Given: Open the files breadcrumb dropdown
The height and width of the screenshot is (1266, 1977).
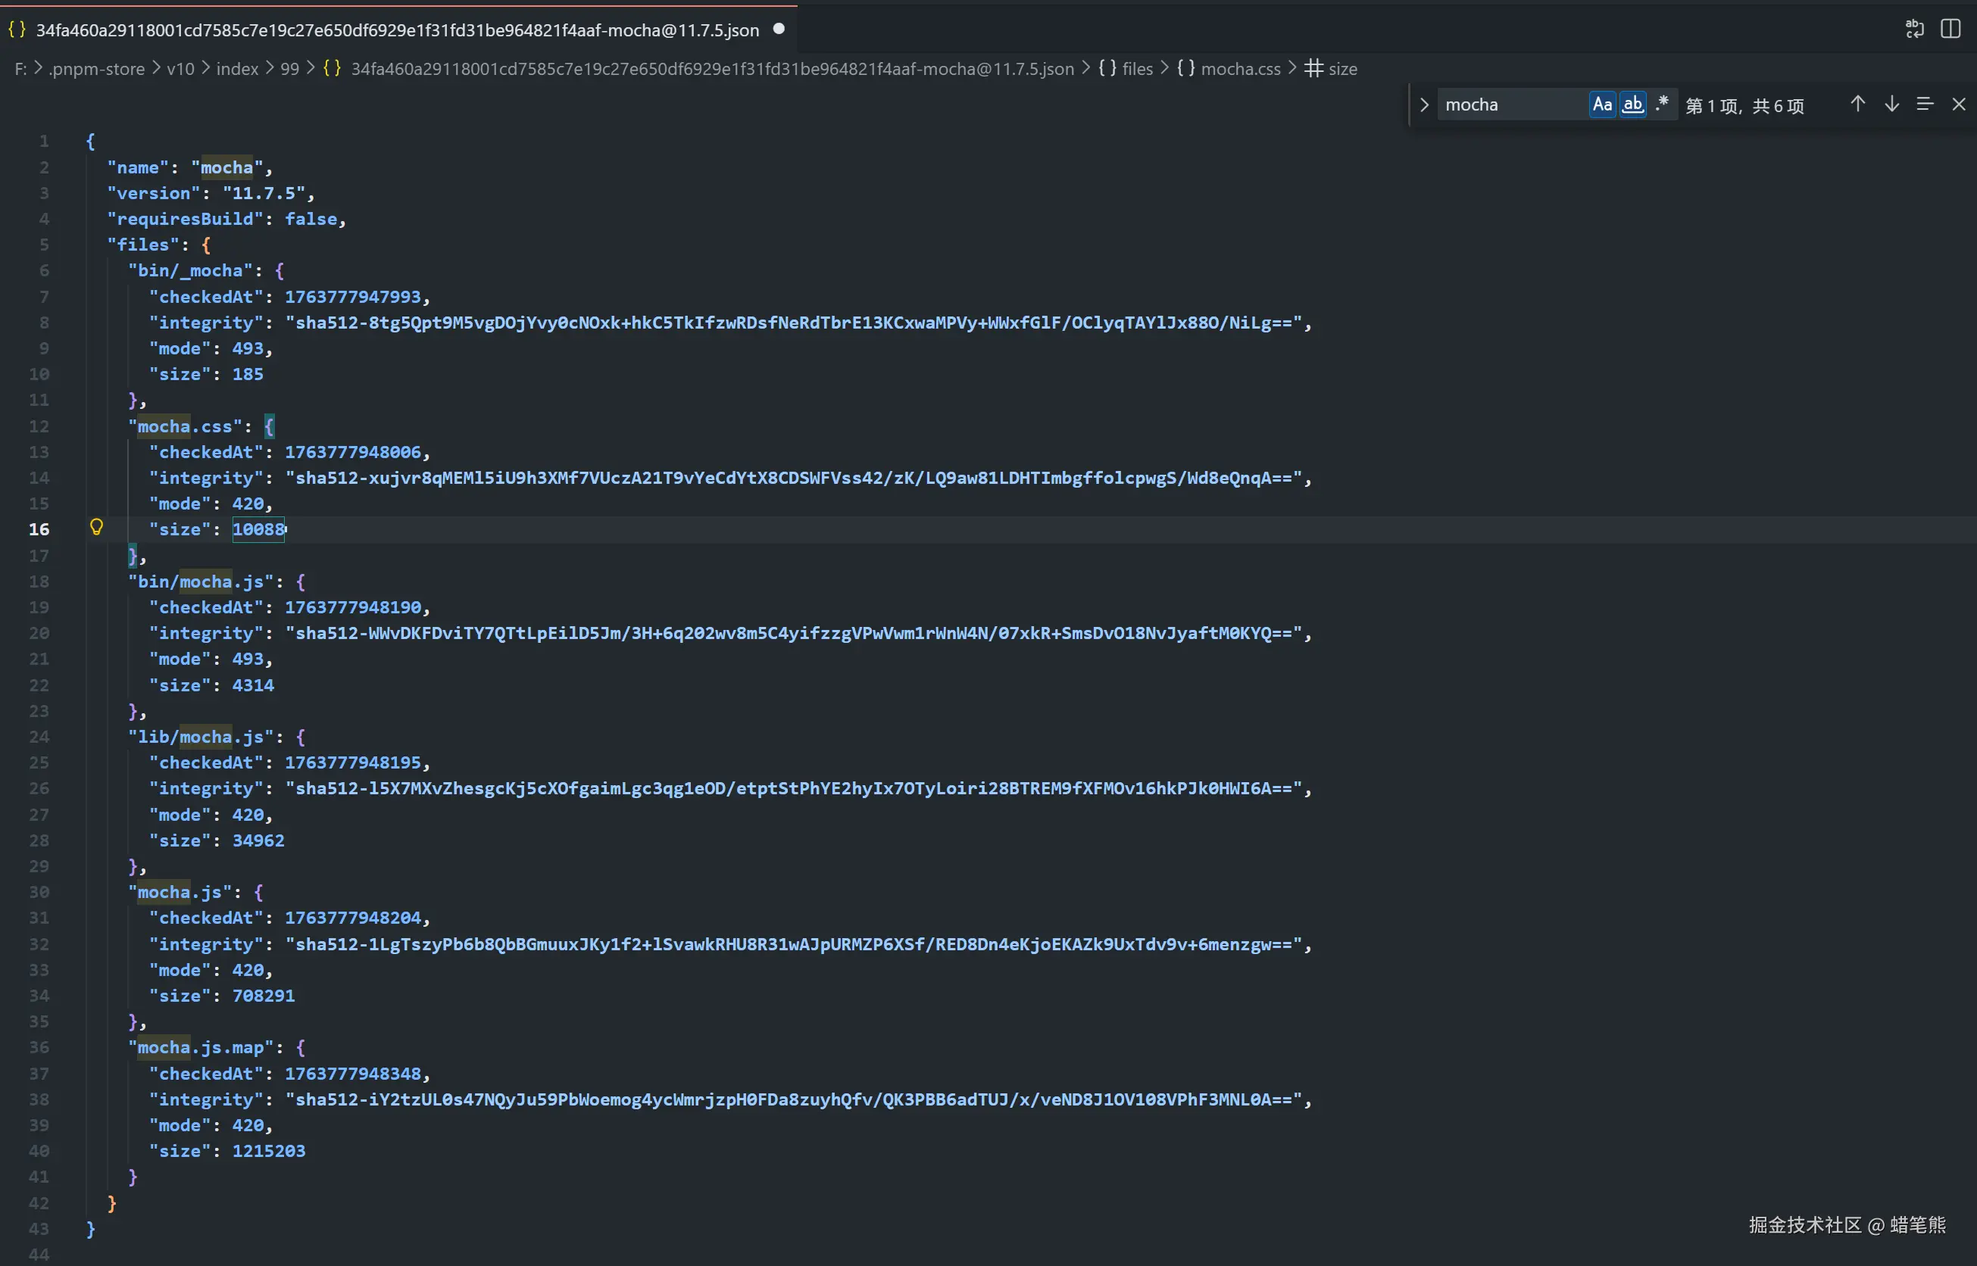Looking at the screenshot, I should click(1136, 69).
